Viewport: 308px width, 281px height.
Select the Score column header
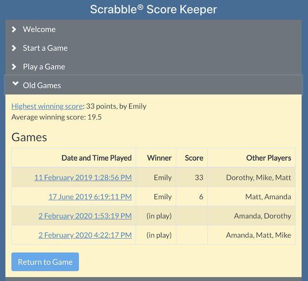[192, 157]
